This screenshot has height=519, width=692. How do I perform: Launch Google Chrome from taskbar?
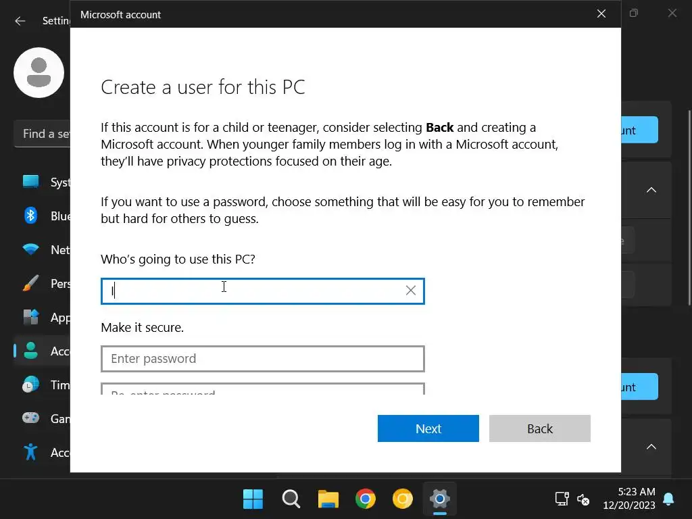(x=366, y=499)
